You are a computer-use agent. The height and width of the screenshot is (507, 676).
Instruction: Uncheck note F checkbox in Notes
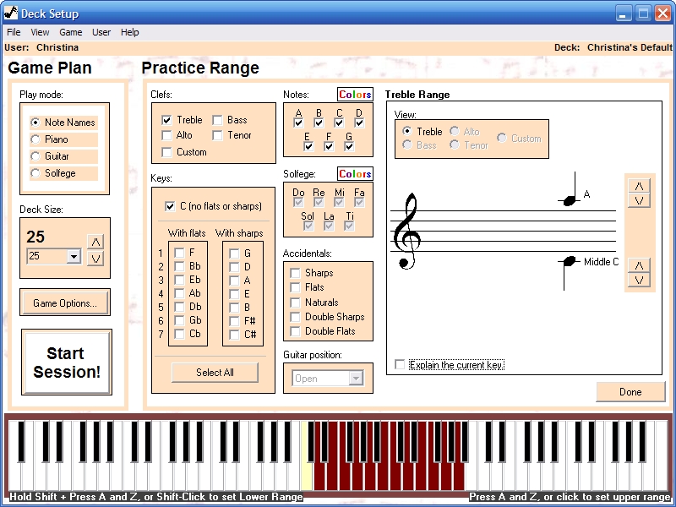click(329, 146)
